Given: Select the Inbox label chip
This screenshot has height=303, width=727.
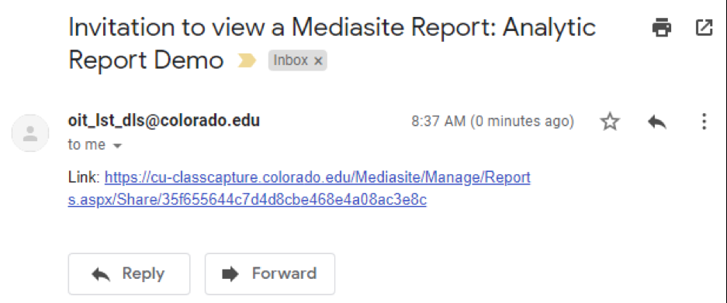Looking at the screenshot, I should pos(298,60).
